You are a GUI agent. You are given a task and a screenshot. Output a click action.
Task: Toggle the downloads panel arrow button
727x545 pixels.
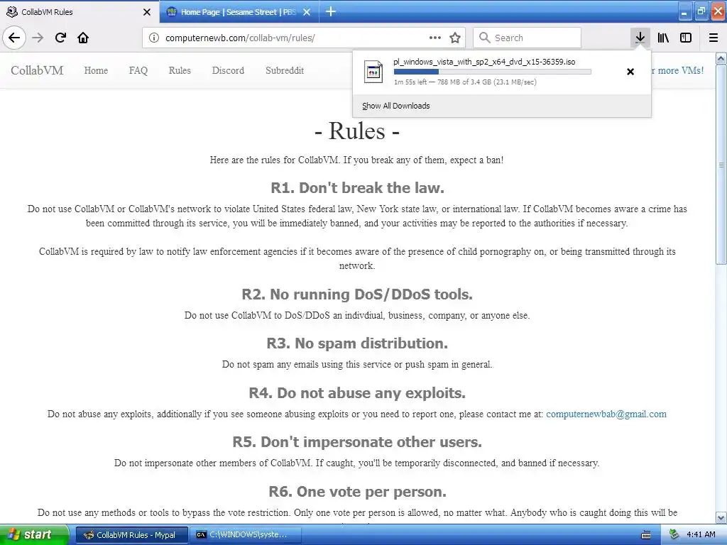click(x=640, y=38)
